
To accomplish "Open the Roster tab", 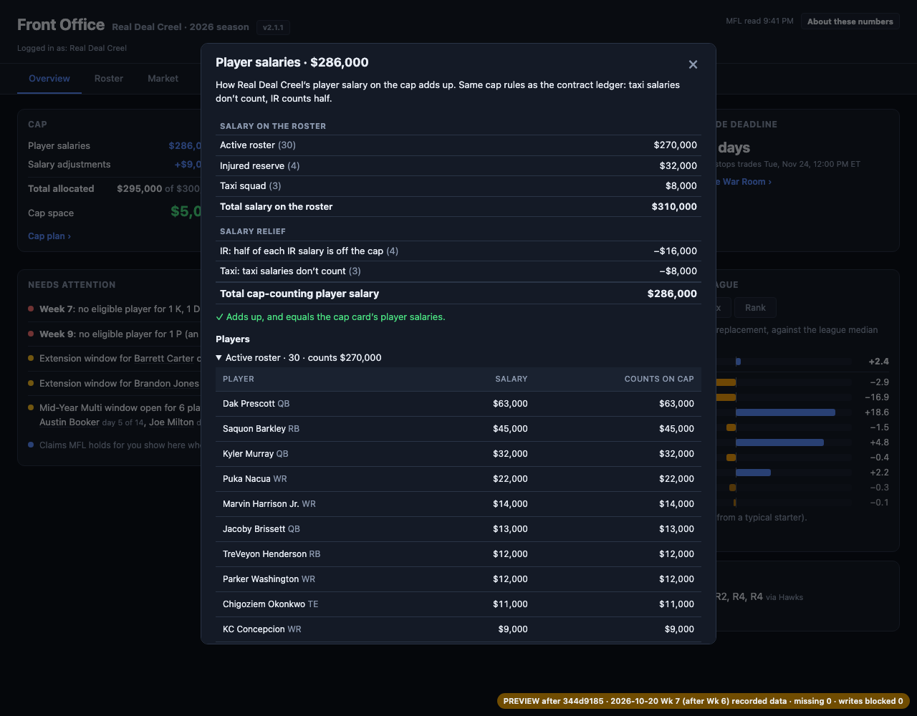I will [109, 78].
